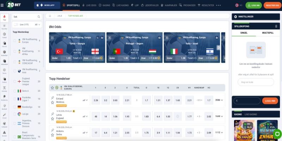The height and width of the screenshot is (141, 282).
Task: Click the Registrer deg button
Action: (272, 6)
